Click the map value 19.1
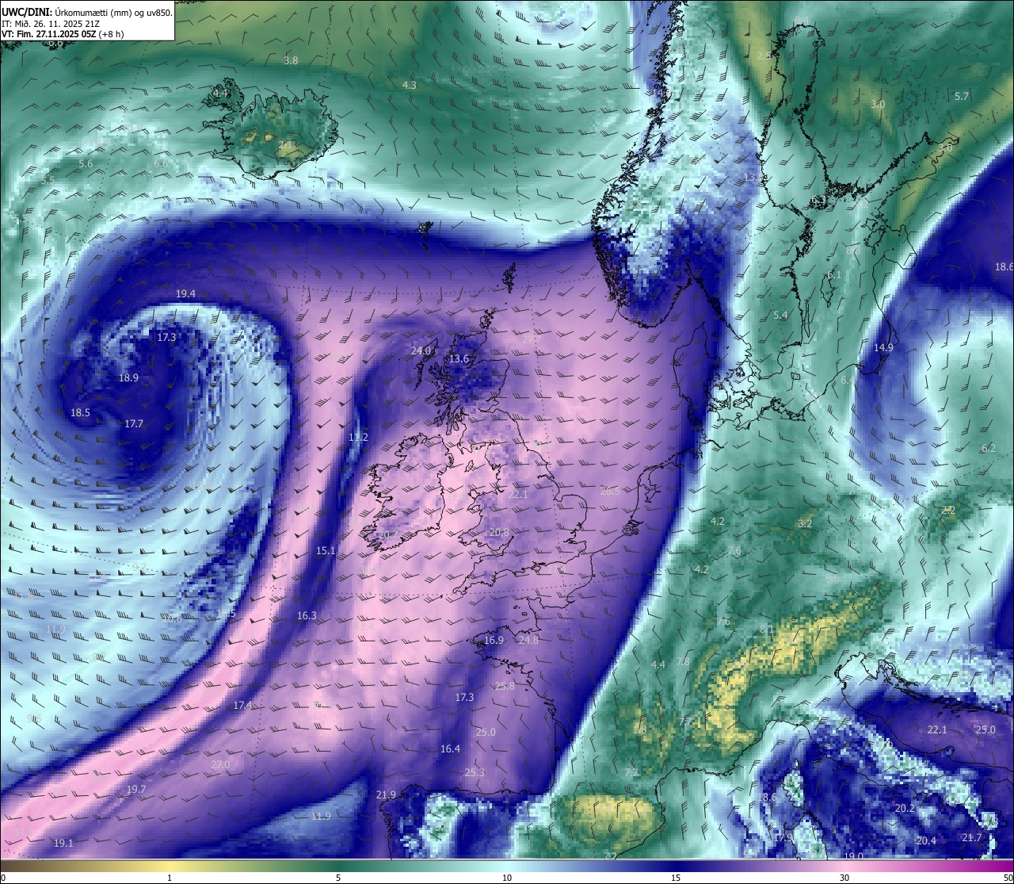 63,843
